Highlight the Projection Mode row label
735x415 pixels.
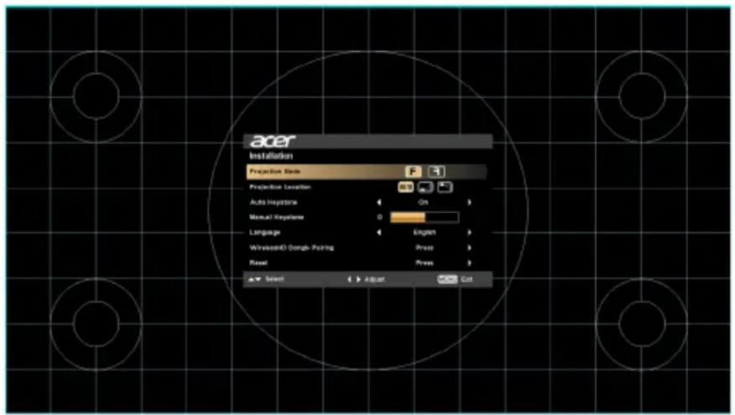coord(274,171)
